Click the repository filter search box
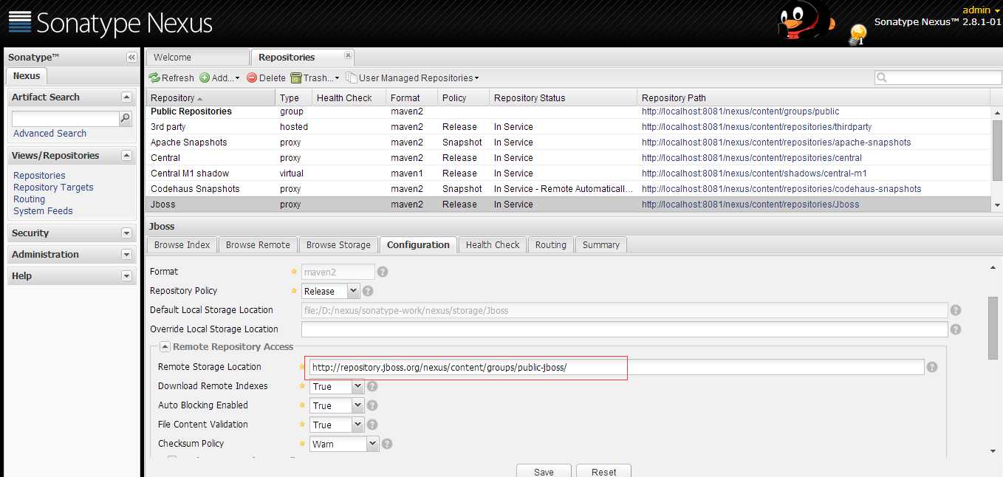Image resolution: width=1003 pixels, height=477 pixels. [x=938, y=78]
